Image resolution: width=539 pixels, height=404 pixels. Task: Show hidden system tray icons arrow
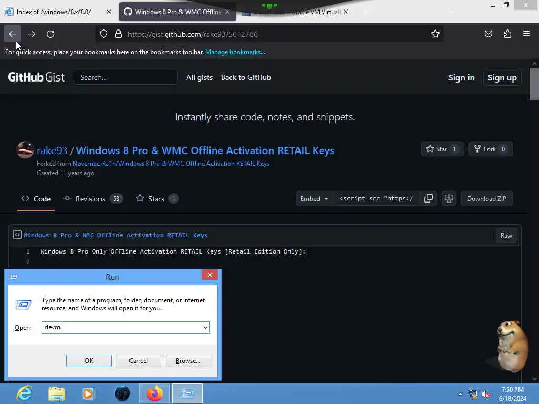tap(460, 395)
